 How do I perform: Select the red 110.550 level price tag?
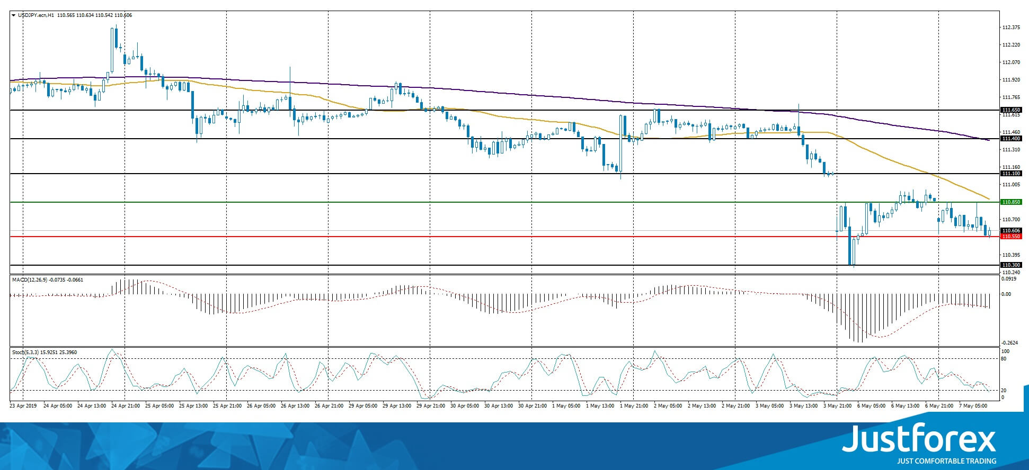[1011, 237]
